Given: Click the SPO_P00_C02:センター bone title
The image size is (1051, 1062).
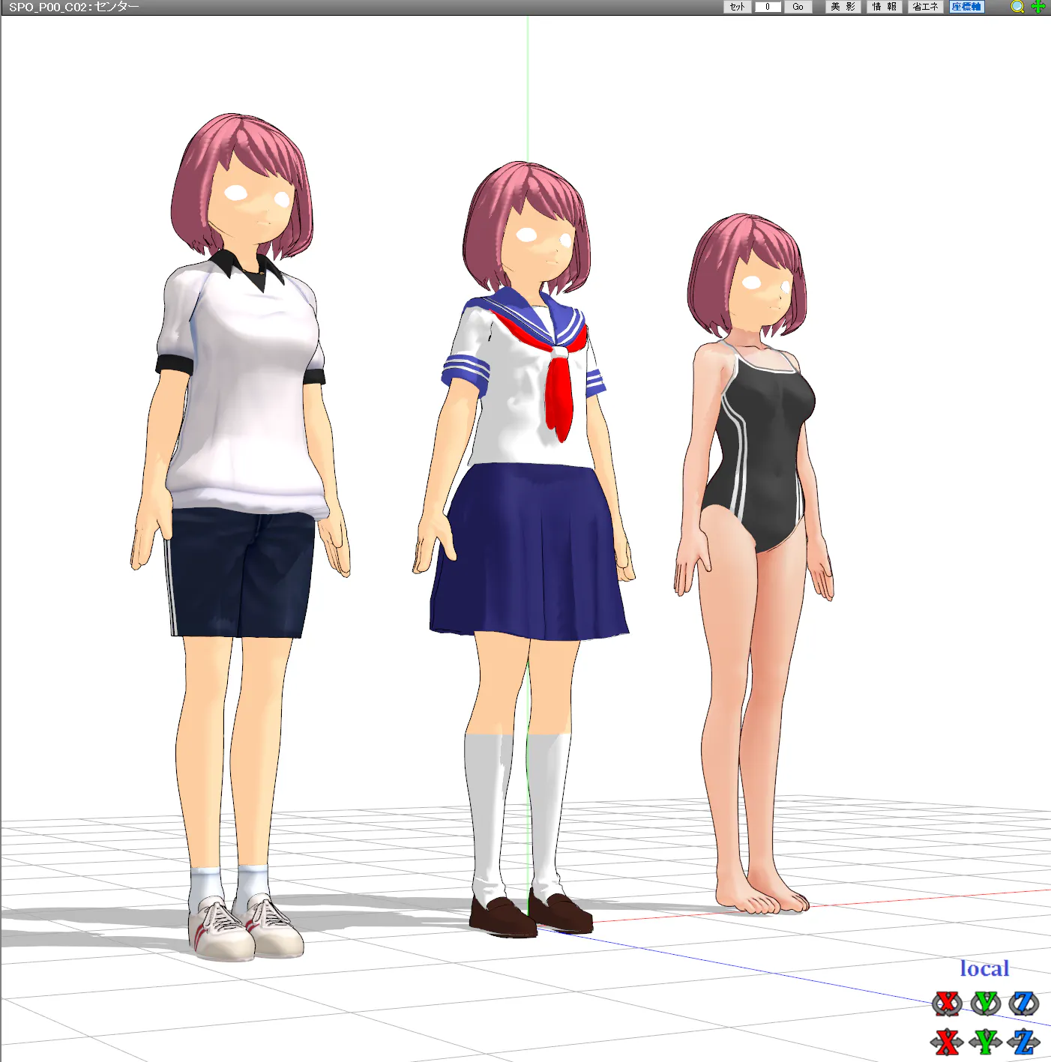Looking at the screenshot, I should (x=73, y=7).
